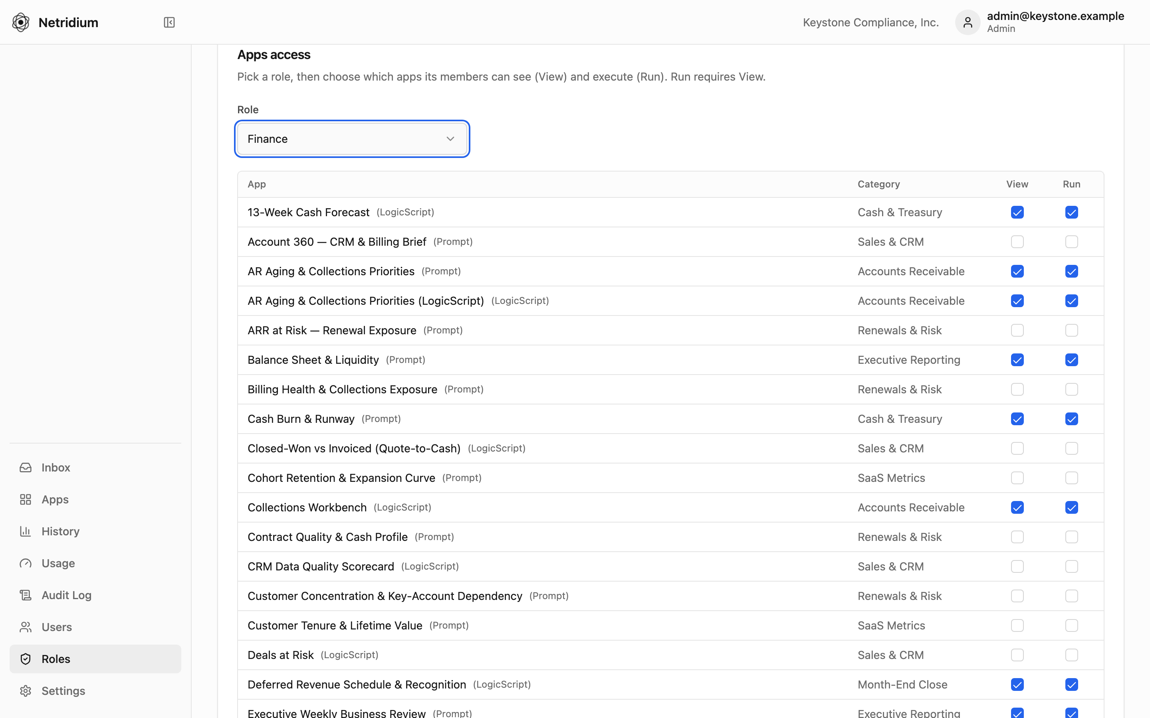The width and height of the screenshot is (1150, 718).
Task: Click the Apps grid icon in the sidebar
Action: 26,499
